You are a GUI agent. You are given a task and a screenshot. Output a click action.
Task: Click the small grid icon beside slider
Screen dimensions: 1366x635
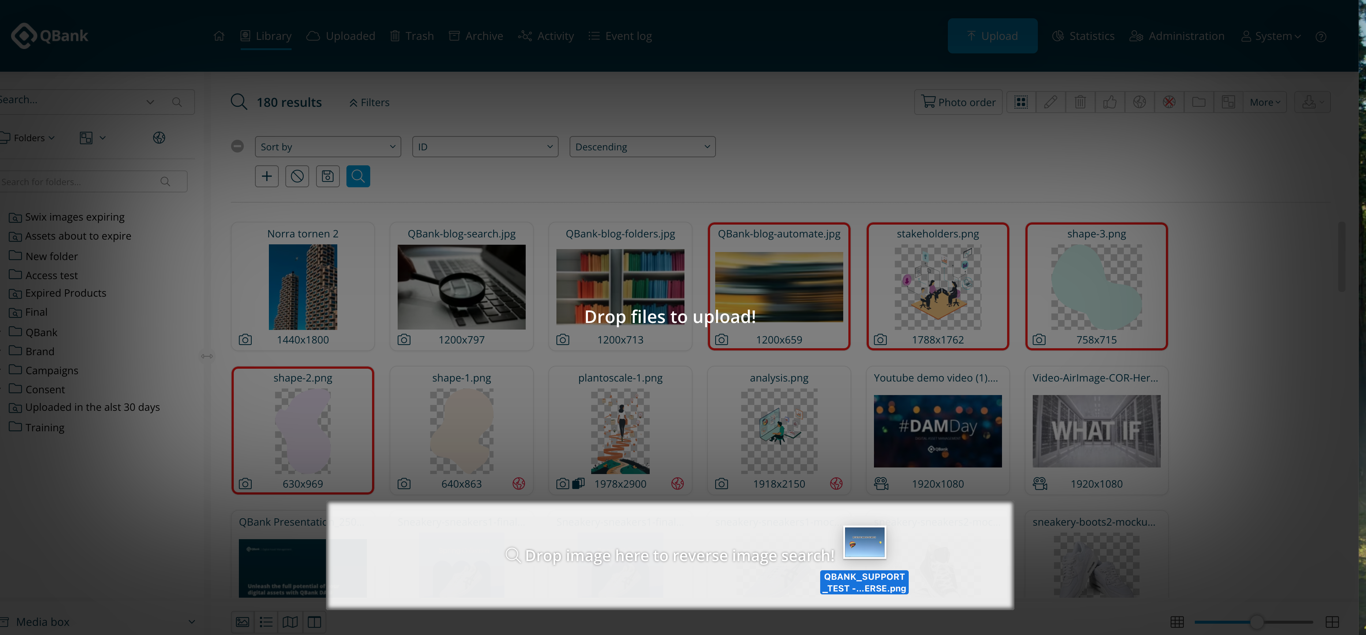tap(1177, 622)
